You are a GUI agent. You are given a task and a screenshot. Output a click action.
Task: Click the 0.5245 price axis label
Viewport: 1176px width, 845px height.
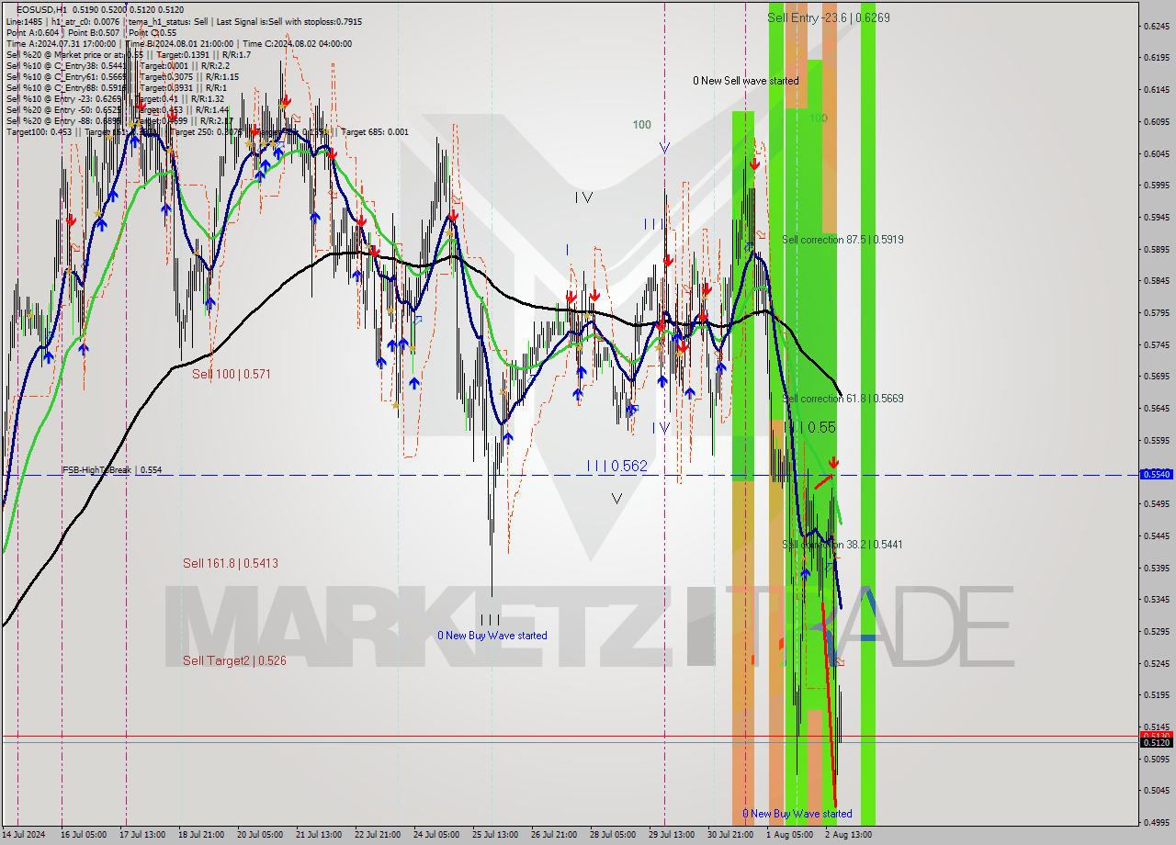point(1156,663)
